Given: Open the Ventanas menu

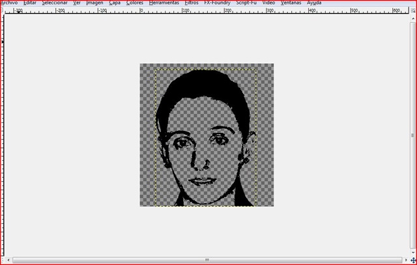Looking at the screenshot, I should point(291,3).
